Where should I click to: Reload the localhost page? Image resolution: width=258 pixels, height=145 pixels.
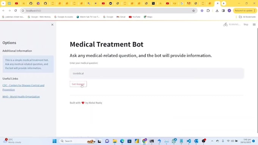click(16, 11)
